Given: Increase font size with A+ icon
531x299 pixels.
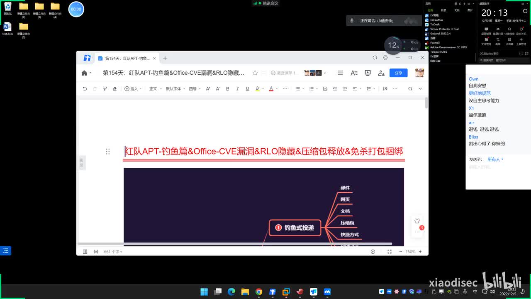Looking at the screenshot, I should (208, 88).
